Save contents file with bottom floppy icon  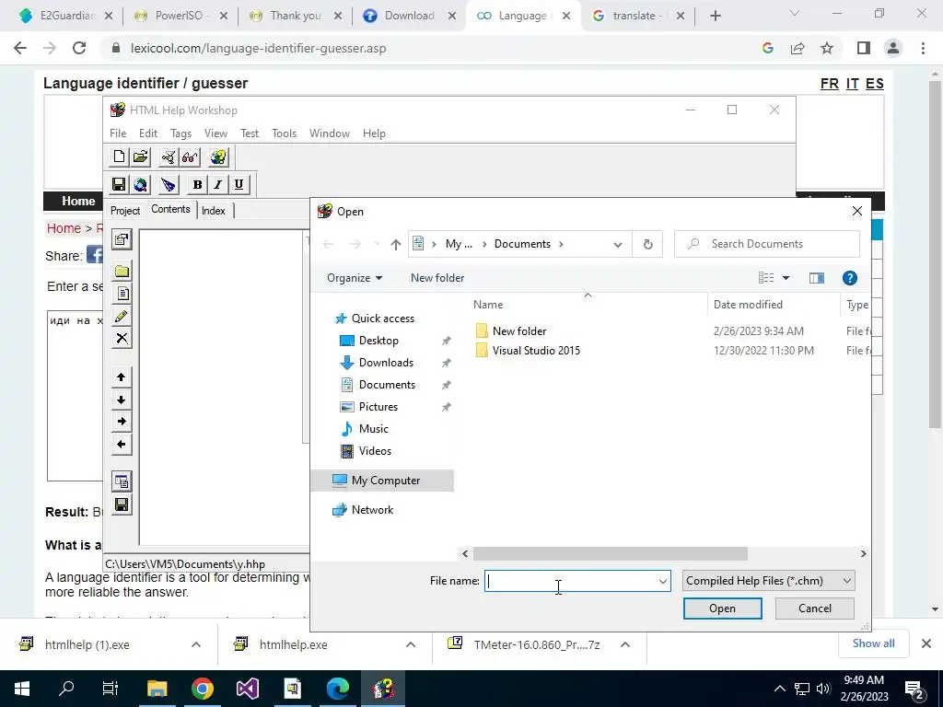122,505
